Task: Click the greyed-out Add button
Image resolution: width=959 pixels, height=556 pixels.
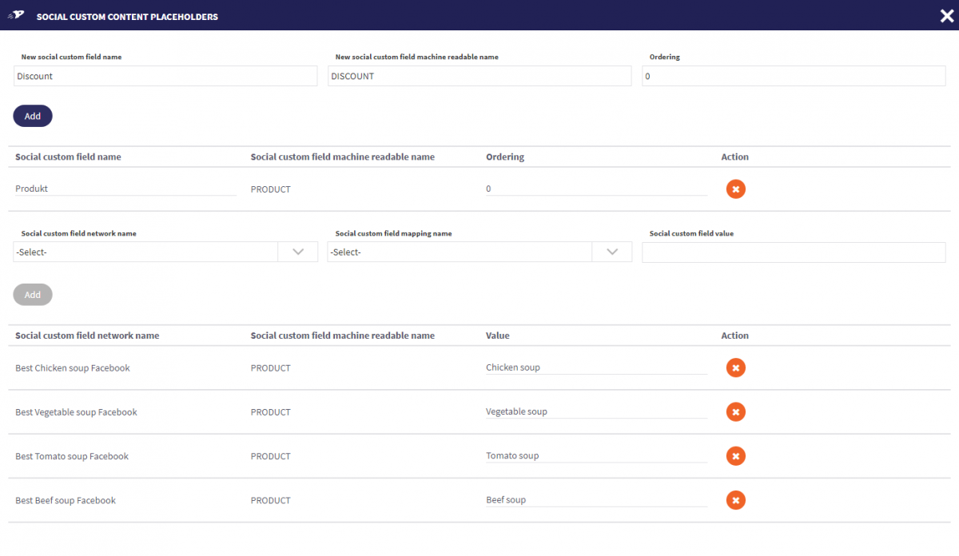Action: pos(33,295)
